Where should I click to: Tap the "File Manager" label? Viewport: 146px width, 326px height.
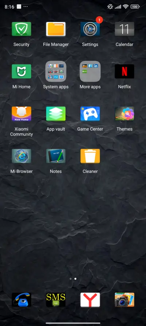tap(56, 44)
